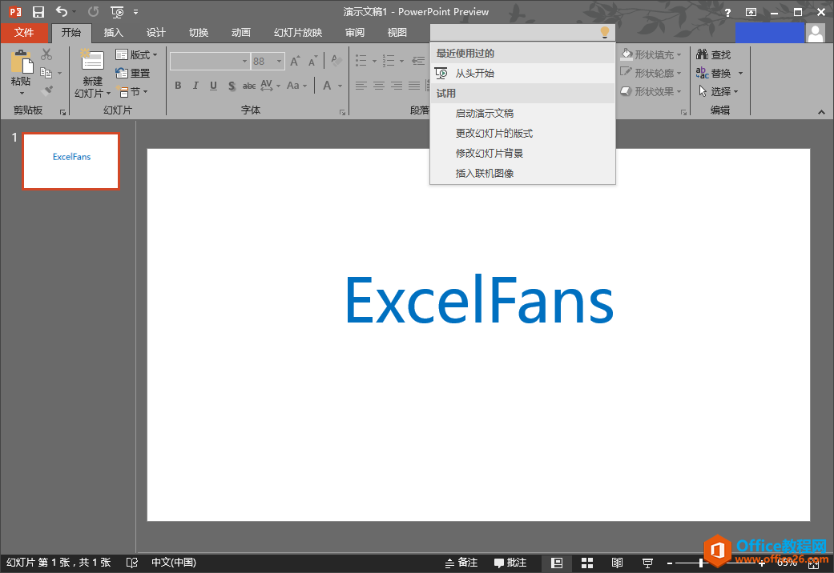
Task: Click the Copy icon
Action: (x=46, y=73)
